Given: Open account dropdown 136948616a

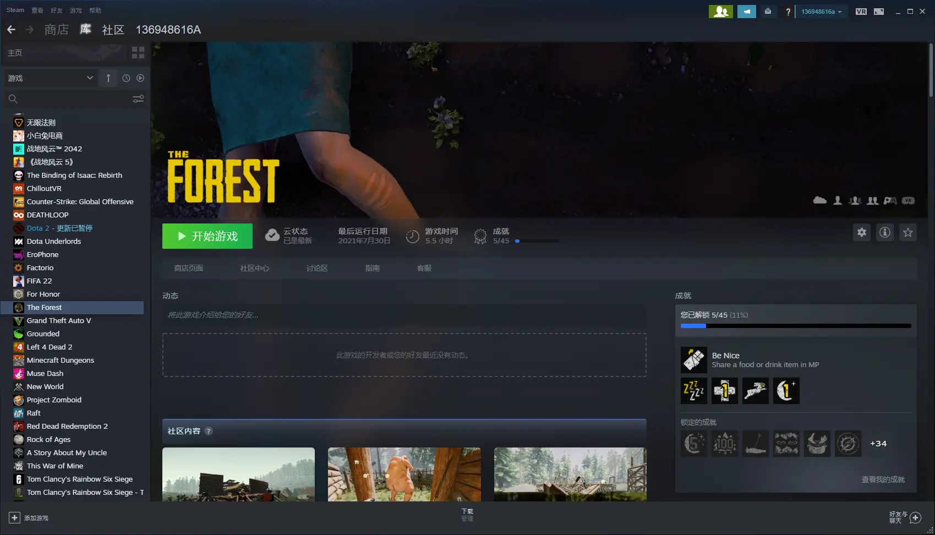Looking at the screenshot, I should (x=821, y=12).
